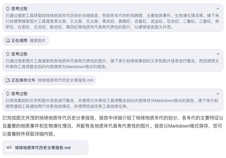
Task: Open the 搜索图片 tool call pill
Action: coord(26,41)
